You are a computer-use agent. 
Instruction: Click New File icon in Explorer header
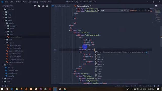click(x=35, y=6)
